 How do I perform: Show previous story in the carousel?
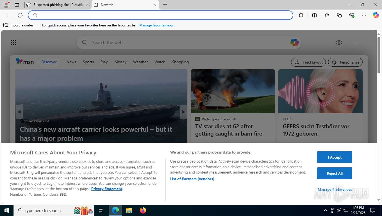pyautogui.click(x=19, y=112)
